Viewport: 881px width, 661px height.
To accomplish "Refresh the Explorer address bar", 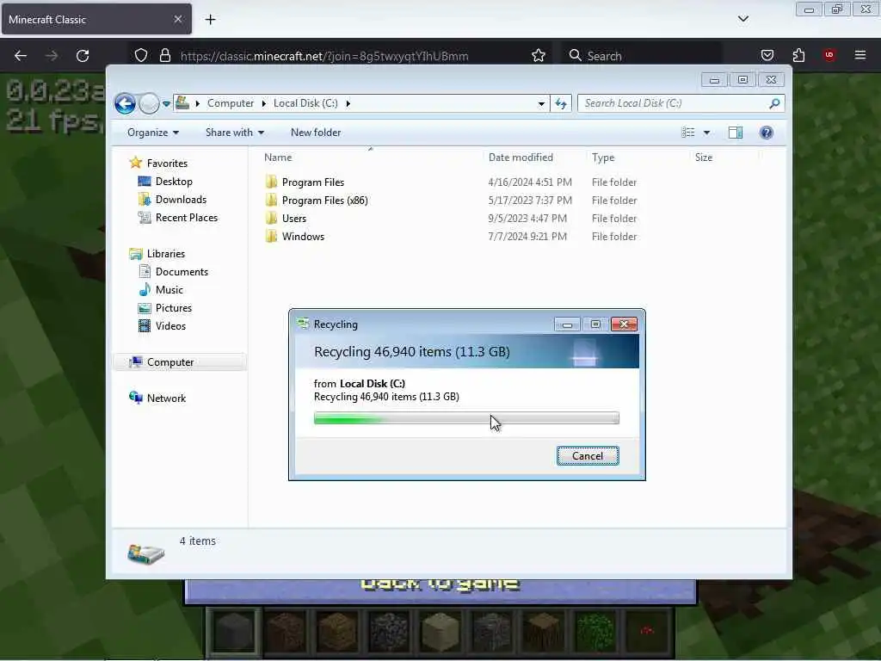I will pyautogui.click(x=561, y=103).
